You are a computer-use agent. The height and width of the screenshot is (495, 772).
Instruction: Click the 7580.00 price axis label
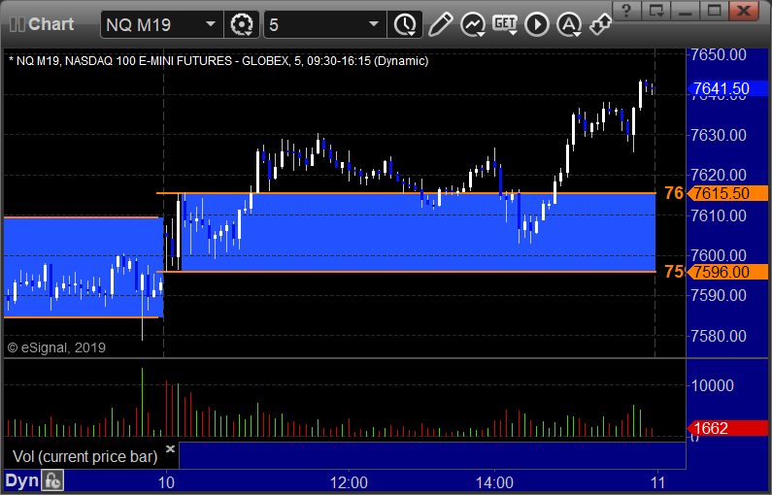pos(719,336)
